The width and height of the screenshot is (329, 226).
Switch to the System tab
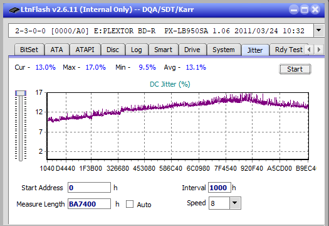(224, 50)
